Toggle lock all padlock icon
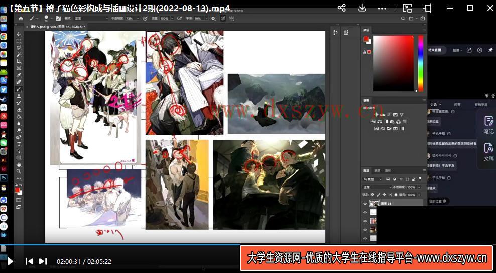 (x=396, y=195)
